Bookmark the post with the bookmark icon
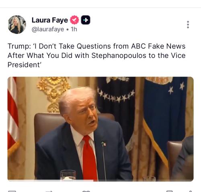The image size is (201, 192). tap(169, 191)
